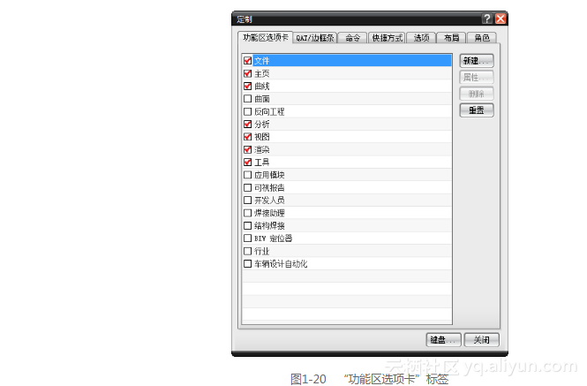Viewport: 587px width, 386px height.
Task: Enable the 曲面 checkbox
Action: point(247,99)
